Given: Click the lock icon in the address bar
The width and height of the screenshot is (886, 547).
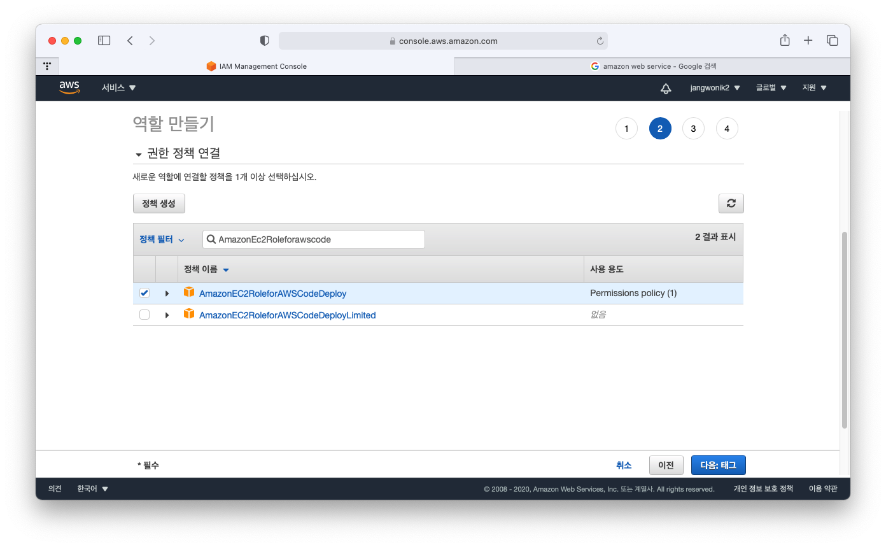Looking at the screenshot, I should pyautogui.click(x=393, y=41).
